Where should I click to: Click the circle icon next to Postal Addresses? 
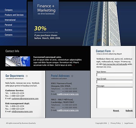coord(72,76)
